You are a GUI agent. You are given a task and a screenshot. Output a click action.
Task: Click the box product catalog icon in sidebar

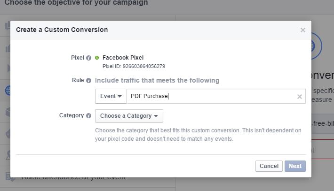pos(8,112)
